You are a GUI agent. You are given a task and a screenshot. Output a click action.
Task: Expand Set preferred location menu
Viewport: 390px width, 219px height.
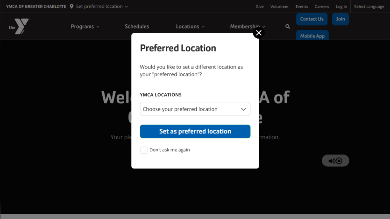click(x=102, y=7)
